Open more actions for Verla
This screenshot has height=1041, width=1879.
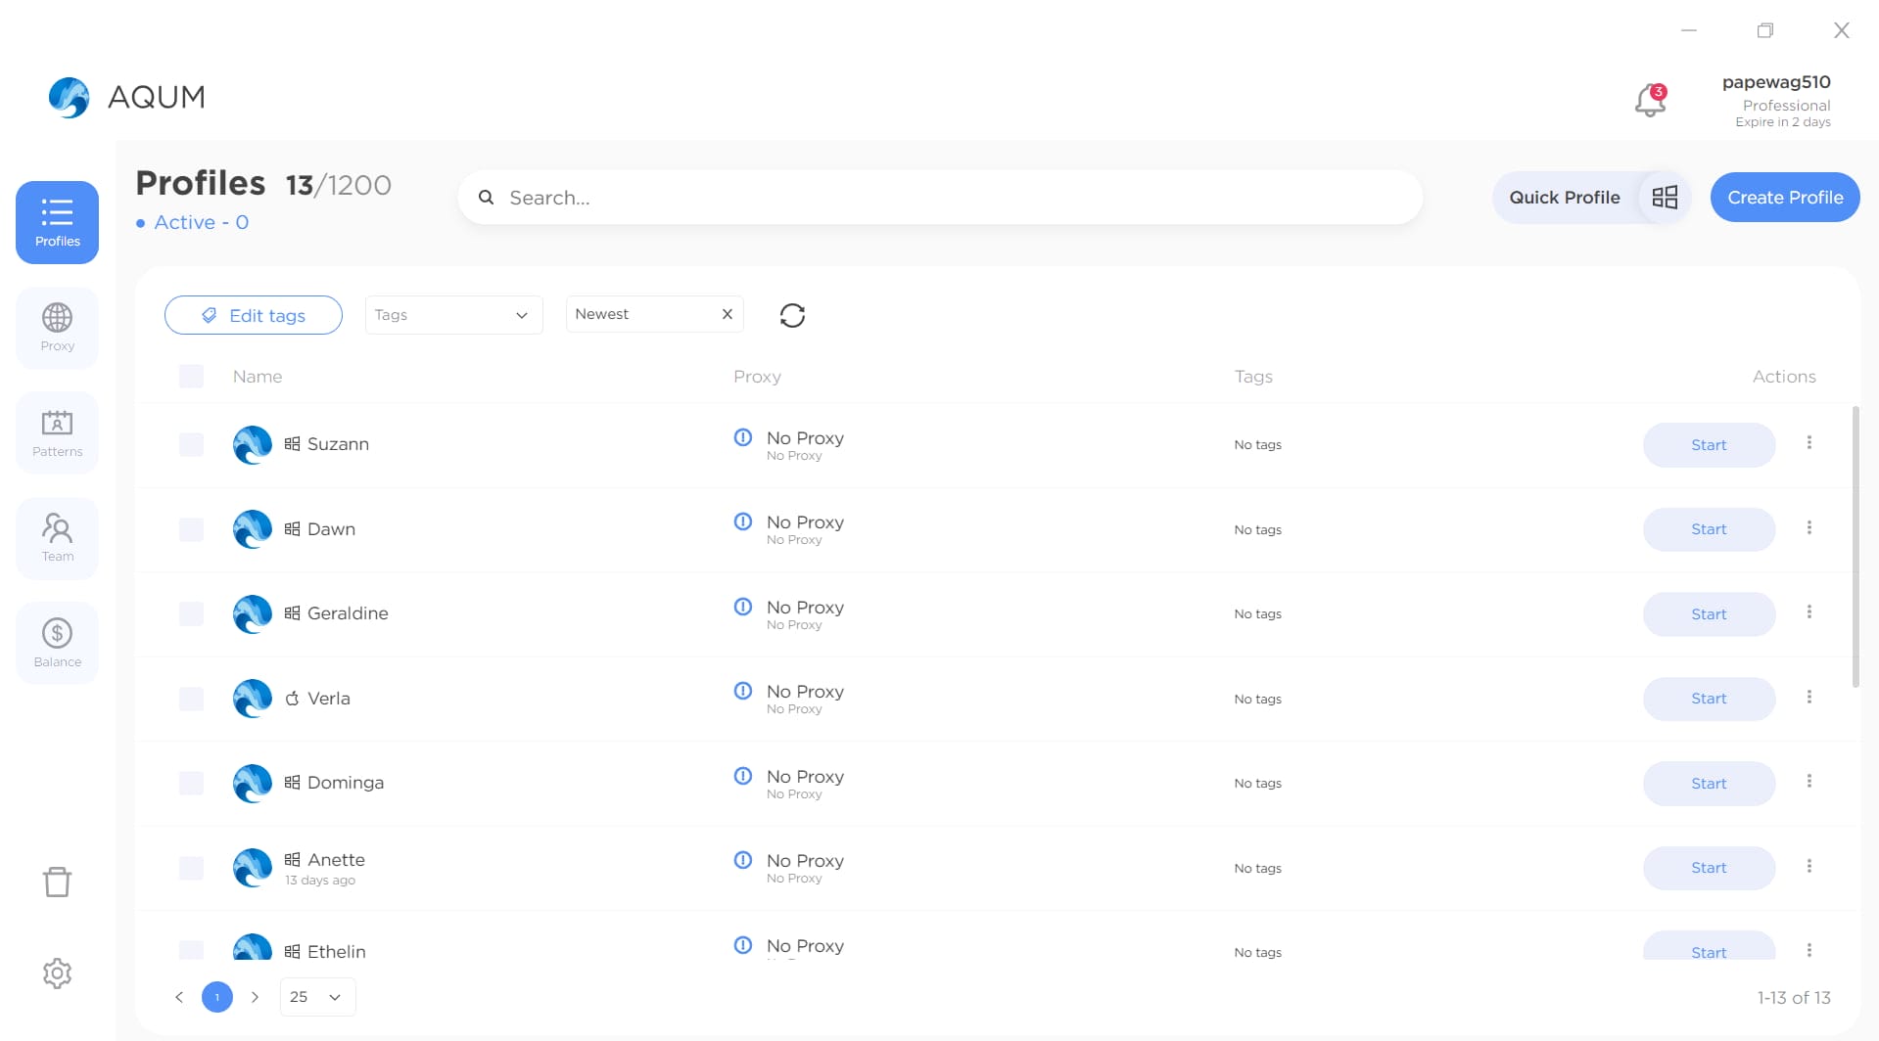[x=1809, y=698]
